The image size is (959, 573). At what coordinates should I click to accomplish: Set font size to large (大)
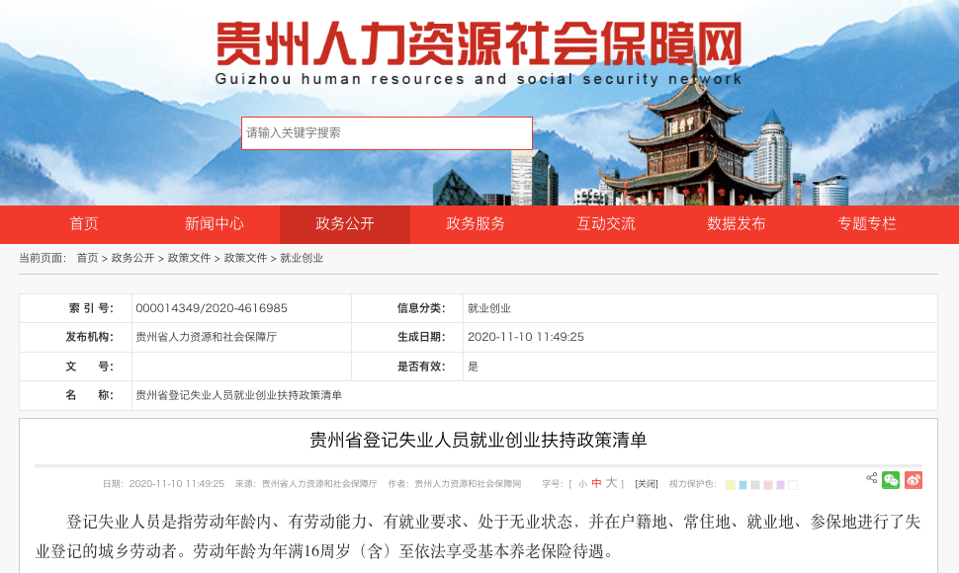611,483
